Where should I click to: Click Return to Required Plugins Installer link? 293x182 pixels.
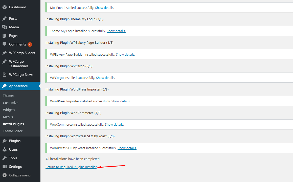pos(71,167)
